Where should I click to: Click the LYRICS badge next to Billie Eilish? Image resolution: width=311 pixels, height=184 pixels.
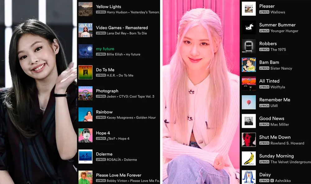click(x=101, y=54)
